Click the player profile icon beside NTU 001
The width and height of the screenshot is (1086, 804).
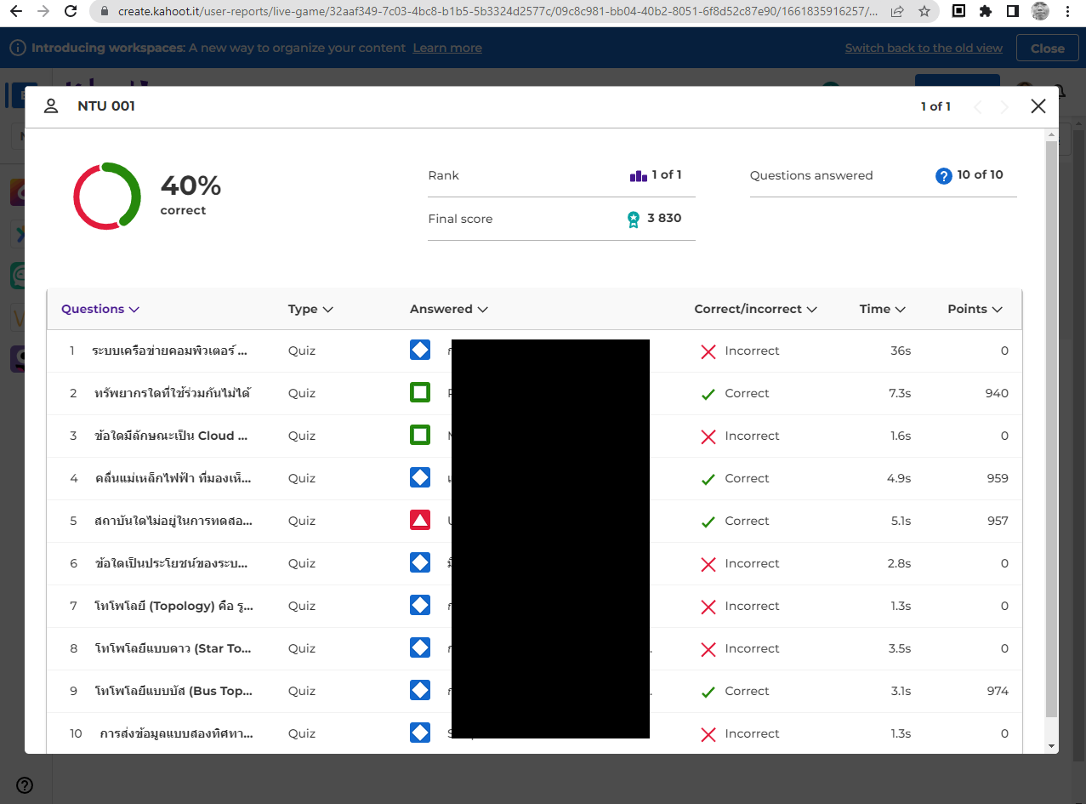(51, 106)
